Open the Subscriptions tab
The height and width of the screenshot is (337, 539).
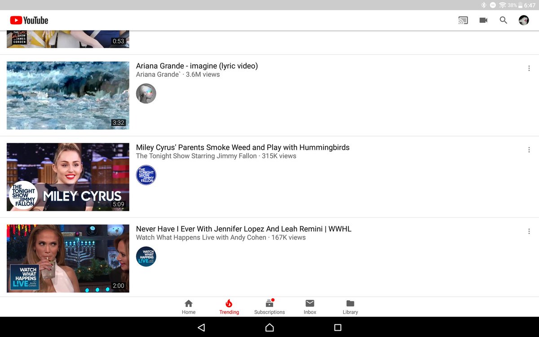click(x=269, y=307)
